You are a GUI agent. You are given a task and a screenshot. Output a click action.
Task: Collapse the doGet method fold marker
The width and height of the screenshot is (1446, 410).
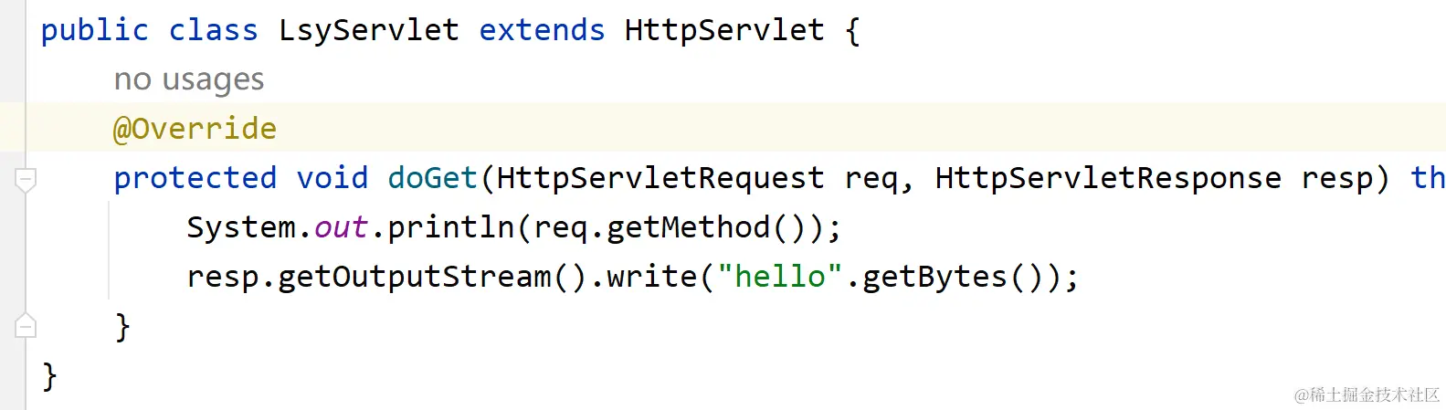[26, 179]
